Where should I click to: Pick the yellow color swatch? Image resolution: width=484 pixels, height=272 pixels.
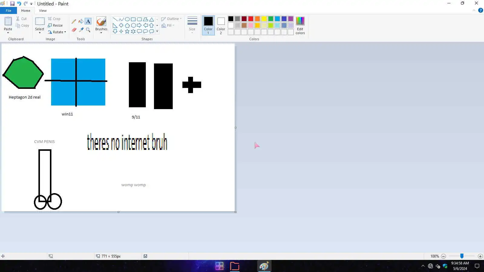pos(264,19)
